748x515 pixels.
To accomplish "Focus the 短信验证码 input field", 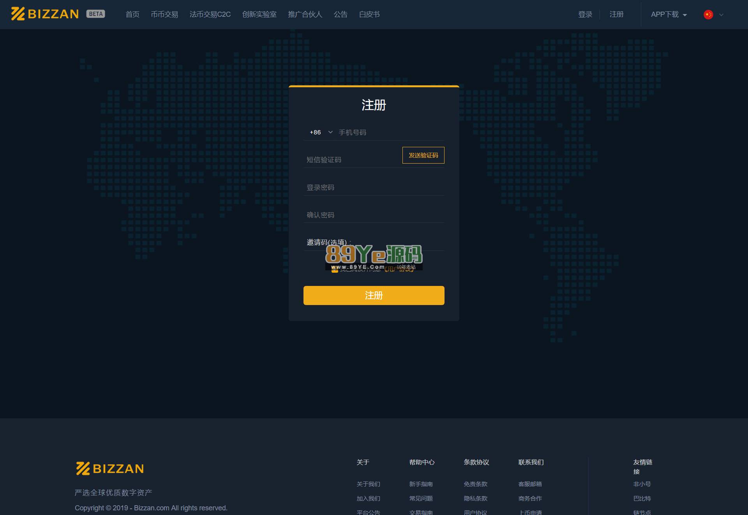I will click(352, 160).
